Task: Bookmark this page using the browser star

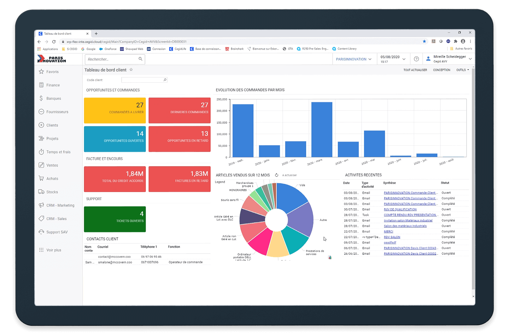Action: click(425, 41)
